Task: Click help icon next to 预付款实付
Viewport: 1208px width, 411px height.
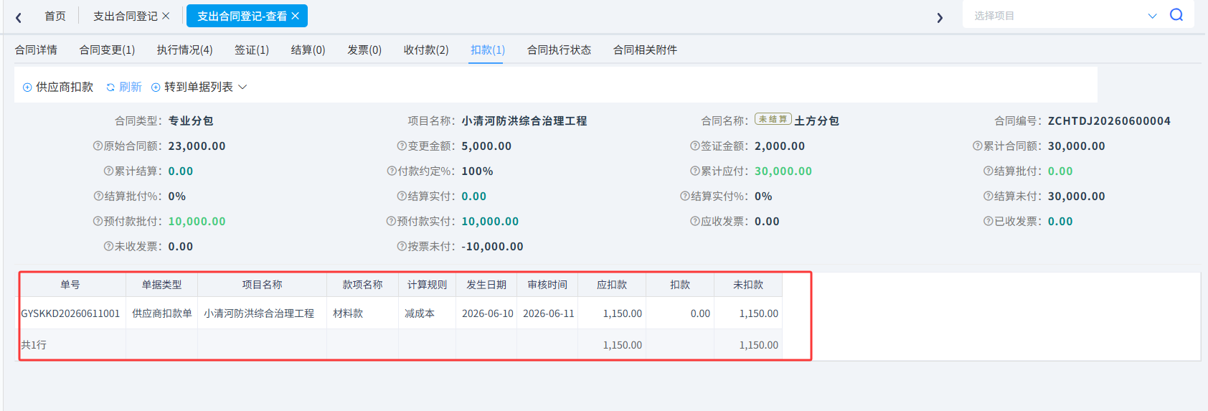Action: point(391,221)
